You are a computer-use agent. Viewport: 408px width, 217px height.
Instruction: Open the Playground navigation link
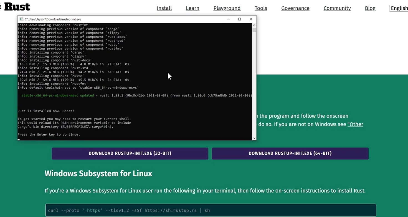coord(227,8)
